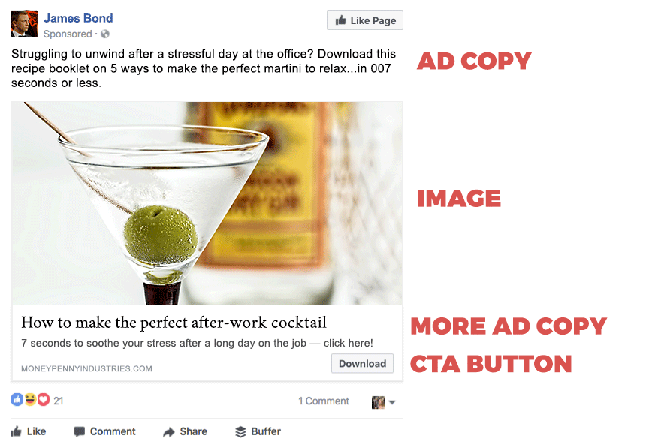Visit the MONEYPENNYINDUSTRIES.COM link
The image size is (649, 444).
(x=86, y=368)
